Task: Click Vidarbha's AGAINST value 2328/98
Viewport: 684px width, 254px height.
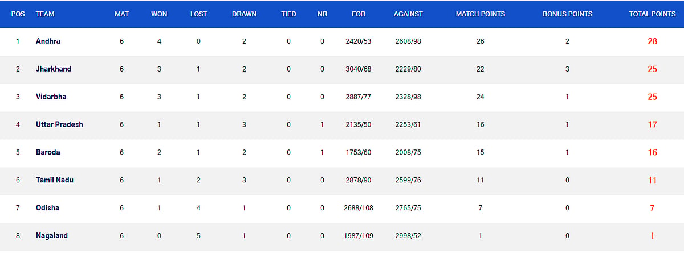Action: tap(408, 97)
